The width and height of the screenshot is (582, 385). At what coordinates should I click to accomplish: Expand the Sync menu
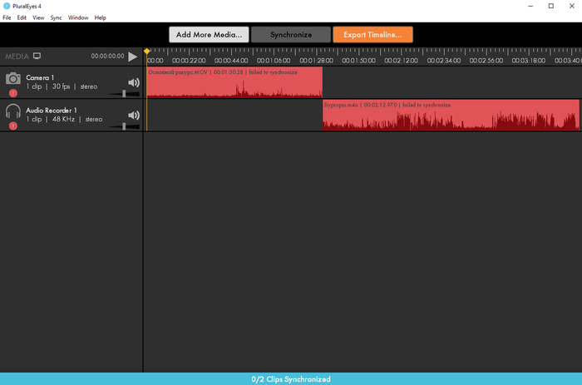tap(56, 17)
